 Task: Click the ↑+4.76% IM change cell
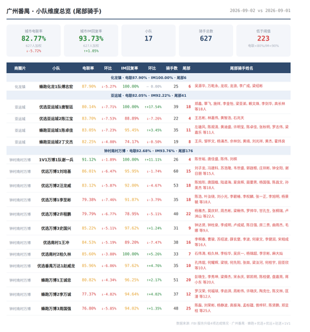pos(154,266)
